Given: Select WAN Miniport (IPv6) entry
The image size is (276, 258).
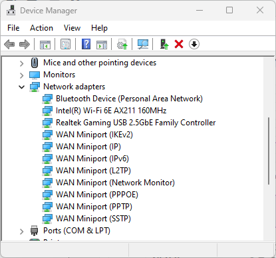Looking at the screenshot, I should (x=92, y=159).
